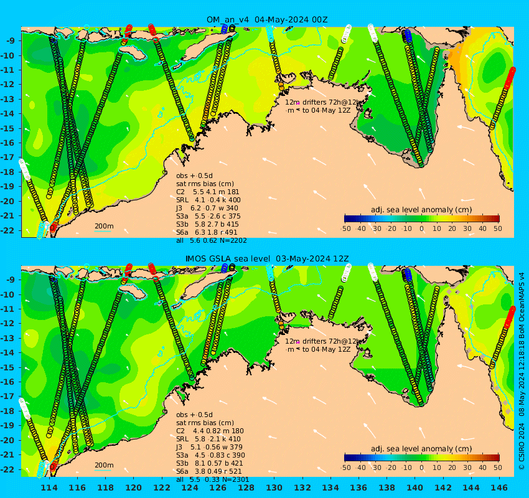529x498 pixels.
Task: Select the 'SRL 4.1 0.4 k 400' row
Action: click(208, 200)
